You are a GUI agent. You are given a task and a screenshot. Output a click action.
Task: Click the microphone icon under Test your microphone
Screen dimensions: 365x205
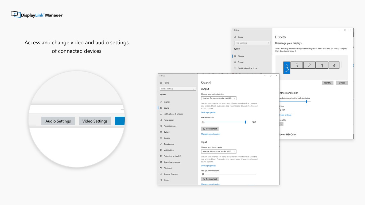click(203, 174)
